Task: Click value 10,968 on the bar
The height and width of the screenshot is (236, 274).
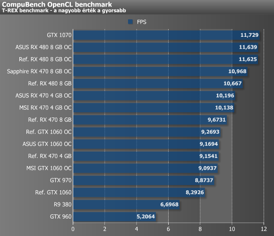Action: pyautogui.click(x=237, y=71)
